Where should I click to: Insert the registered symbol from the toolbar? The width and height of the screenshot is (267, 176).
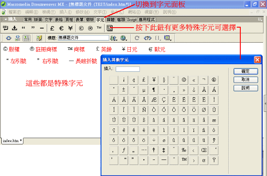point(90,28)
